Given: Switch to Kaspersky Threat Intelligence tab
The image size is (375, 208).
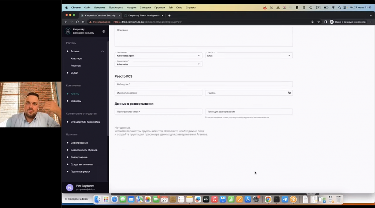Looking at the screenshot, I should point(143,15).
